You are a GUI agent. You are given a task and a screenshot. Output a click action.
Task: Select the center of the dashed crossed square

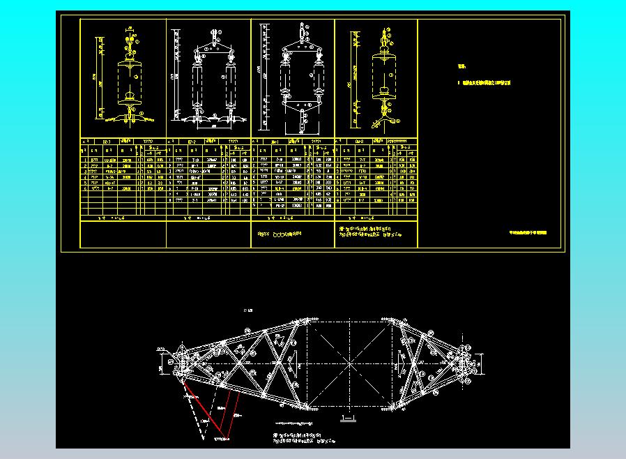pos(350,363)
